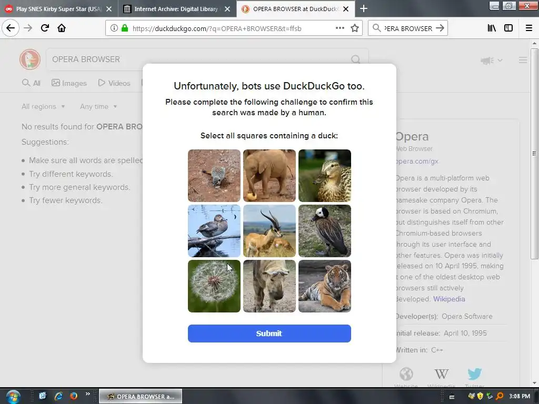The width and height of the screenshot is (539, 404).
Task: Toggle the sidebar view icon
Action: tap(508, 28)
